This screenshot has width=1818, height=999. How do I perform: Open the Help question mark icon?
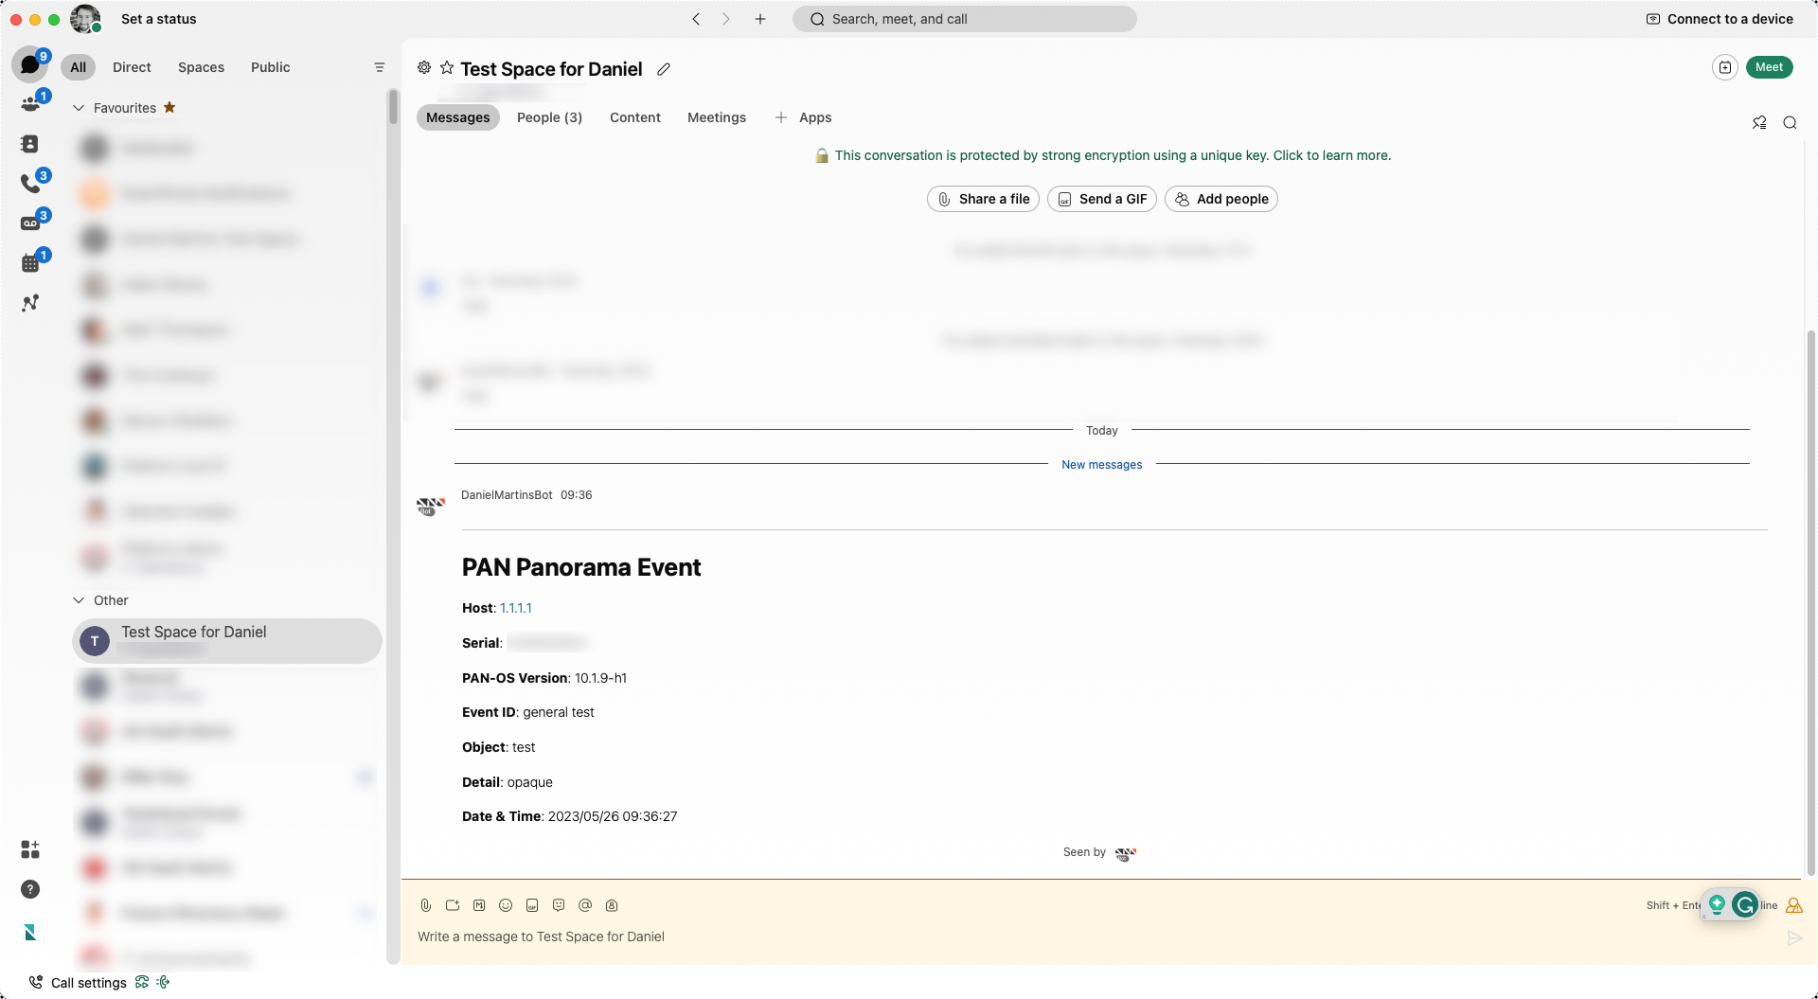[x=30, y=889]
